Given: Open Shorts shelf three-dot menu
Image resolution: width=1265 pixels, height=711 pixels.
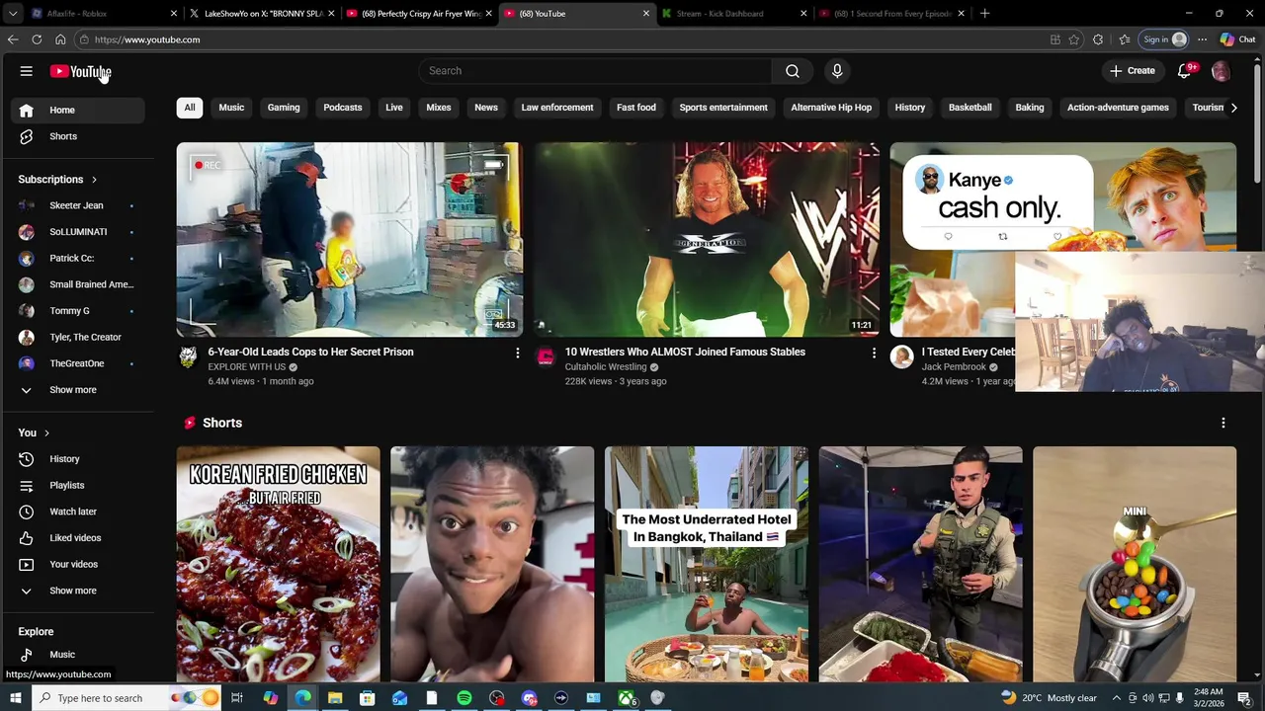Looking at the screenshot, I should [1223, 423].
